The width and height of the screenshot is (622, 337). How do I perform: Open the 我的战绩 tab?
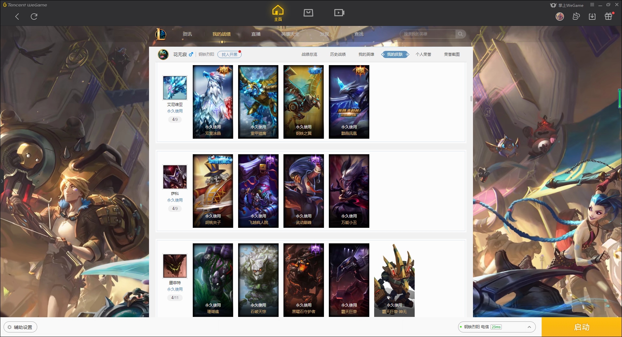click(x=222, y=34)
